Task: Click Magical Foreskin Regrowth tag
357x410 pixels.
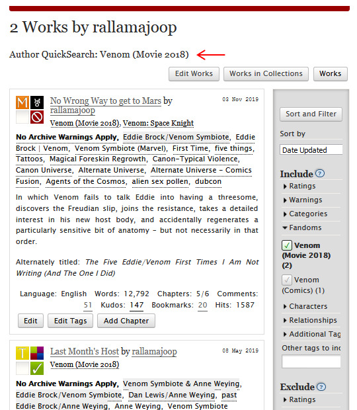Action: pos(98,159)
